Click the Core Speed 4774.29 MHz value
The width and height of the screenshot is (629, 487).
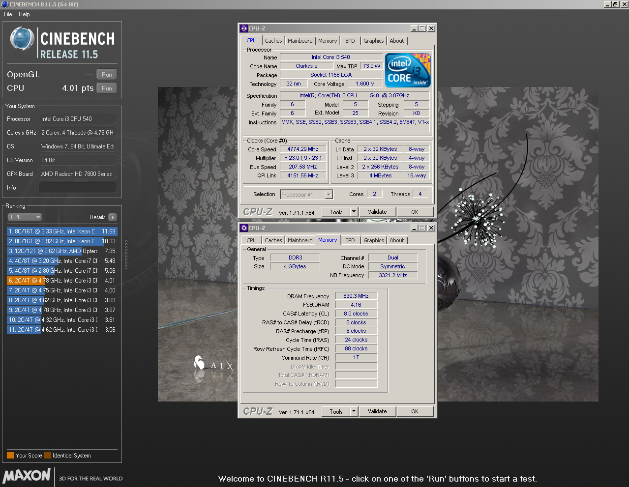[x=303, y=149]
